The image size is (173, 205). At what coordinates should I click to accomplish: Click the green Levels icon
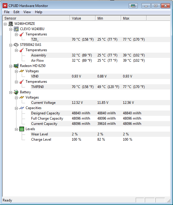pos(22,129)
